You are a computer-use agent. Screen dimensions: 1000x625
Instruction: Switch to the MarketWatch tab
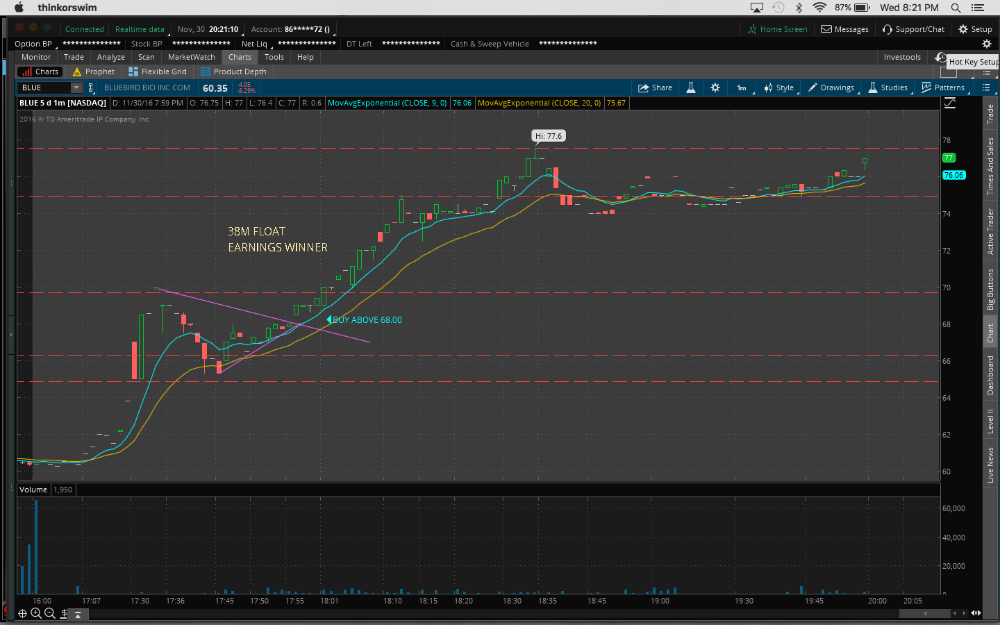click(x=191, y=57)
